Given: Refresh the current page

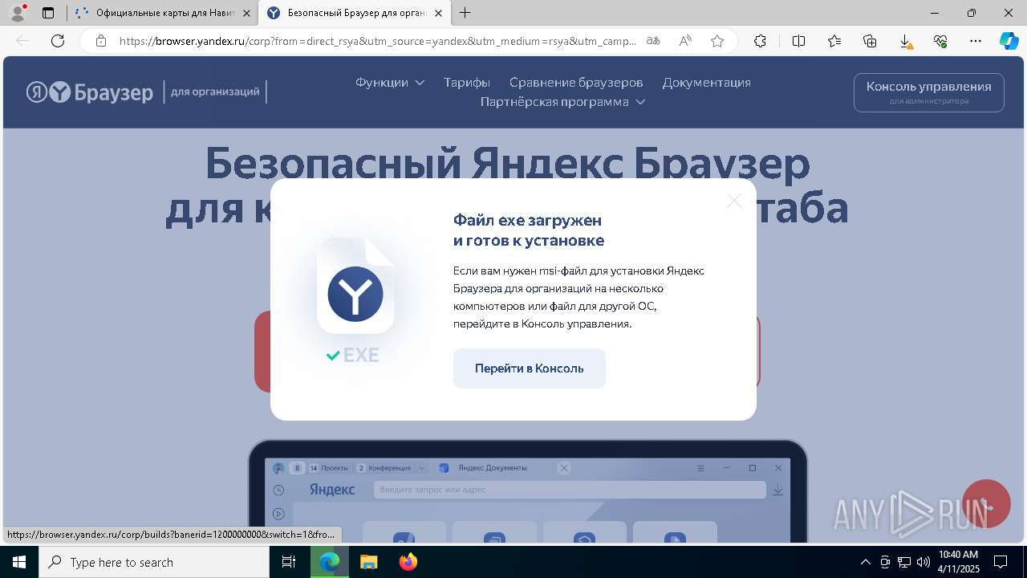Looking at the screenshot, I should click(x=58, y=41).
